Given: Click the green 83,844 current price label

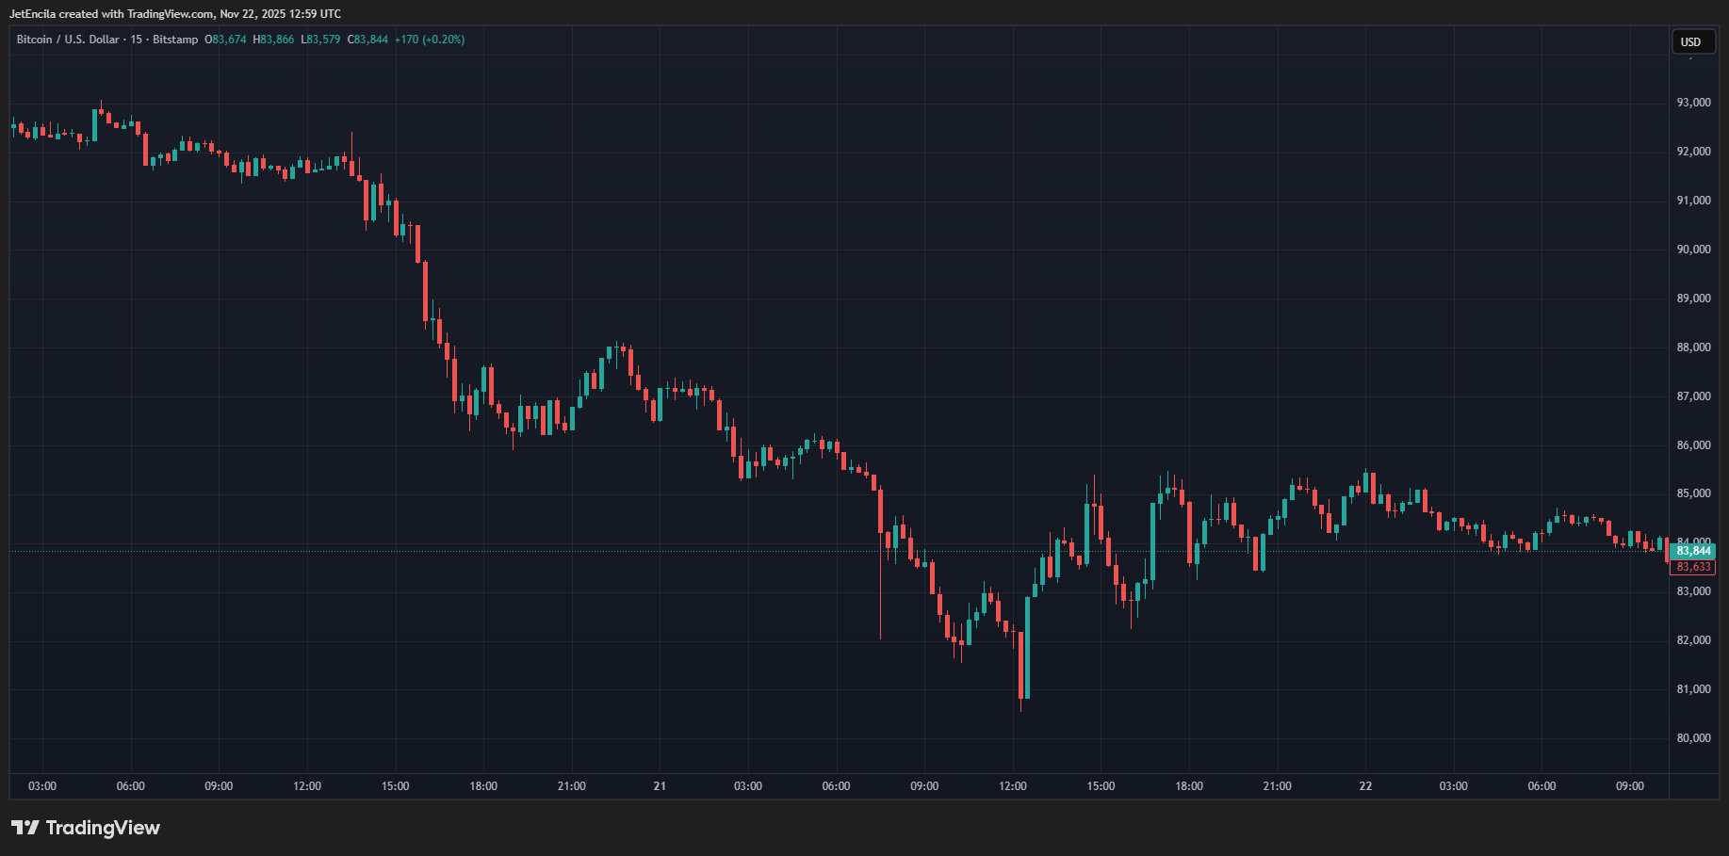Looking at the screenshot, I should [x=1693, y=551].
